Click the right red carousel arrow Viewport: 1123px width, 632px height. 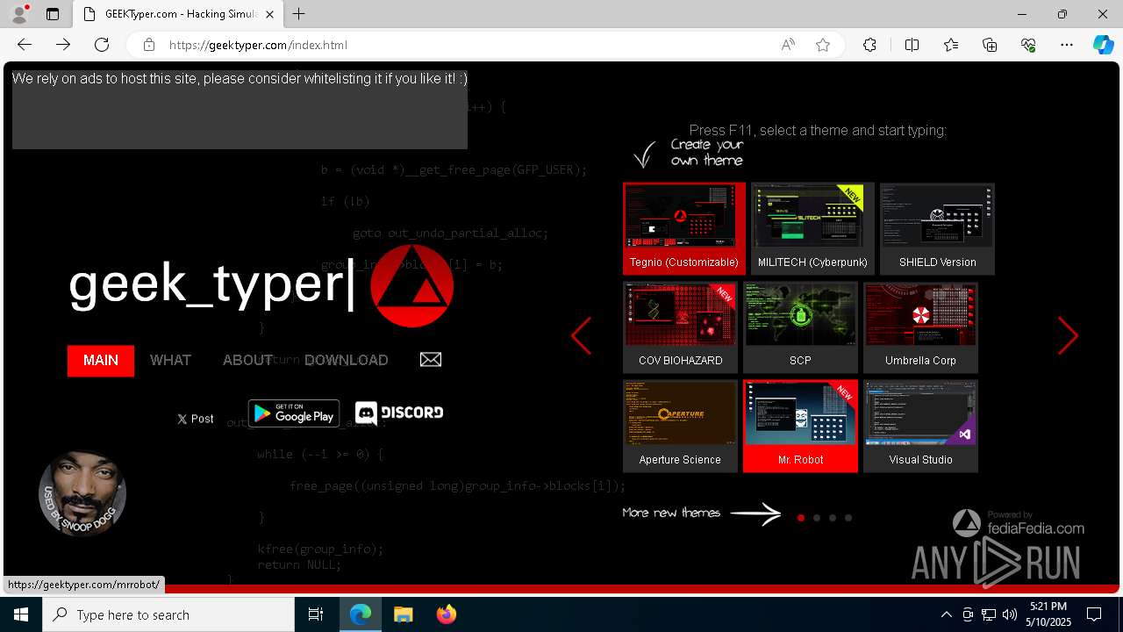pos(1068,335)
